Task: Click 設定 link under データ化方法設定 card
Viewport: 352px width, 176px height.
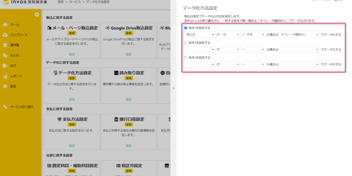Action: (x=72, y=99)
